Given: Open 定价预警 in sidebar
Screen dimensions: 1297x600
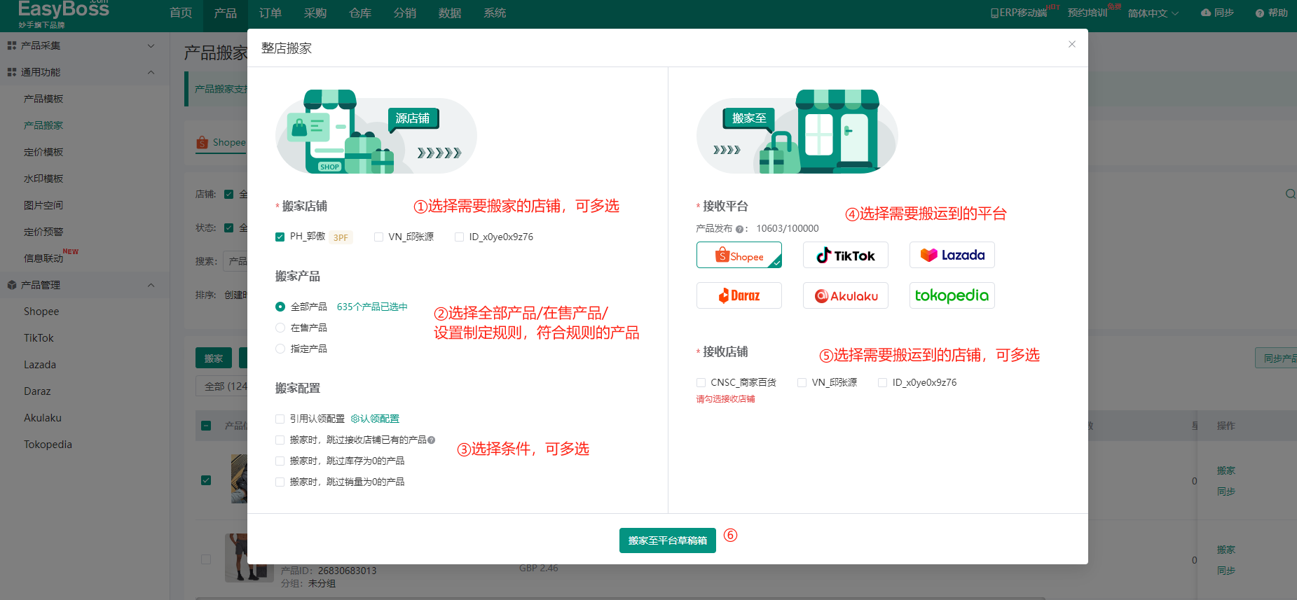Looking at the screenshot, I should (43, 232).
